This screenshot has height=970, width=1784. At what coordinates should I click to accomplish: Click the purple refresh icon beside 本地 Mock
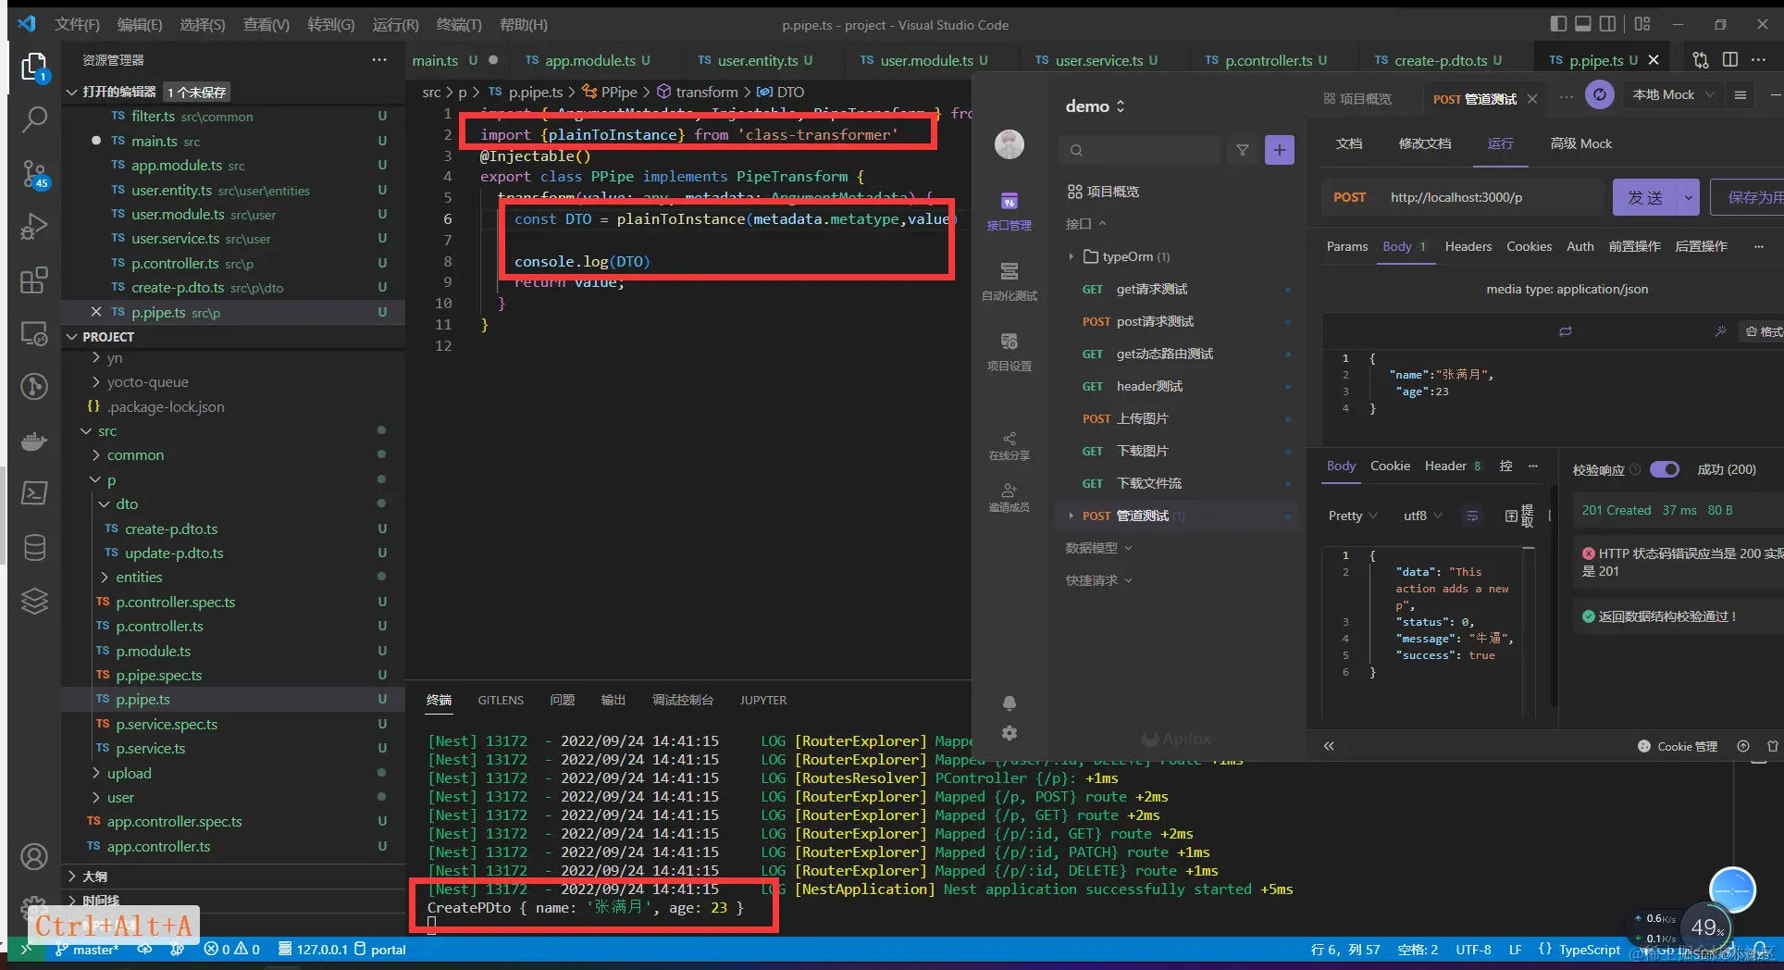[x=1599, y=94]
